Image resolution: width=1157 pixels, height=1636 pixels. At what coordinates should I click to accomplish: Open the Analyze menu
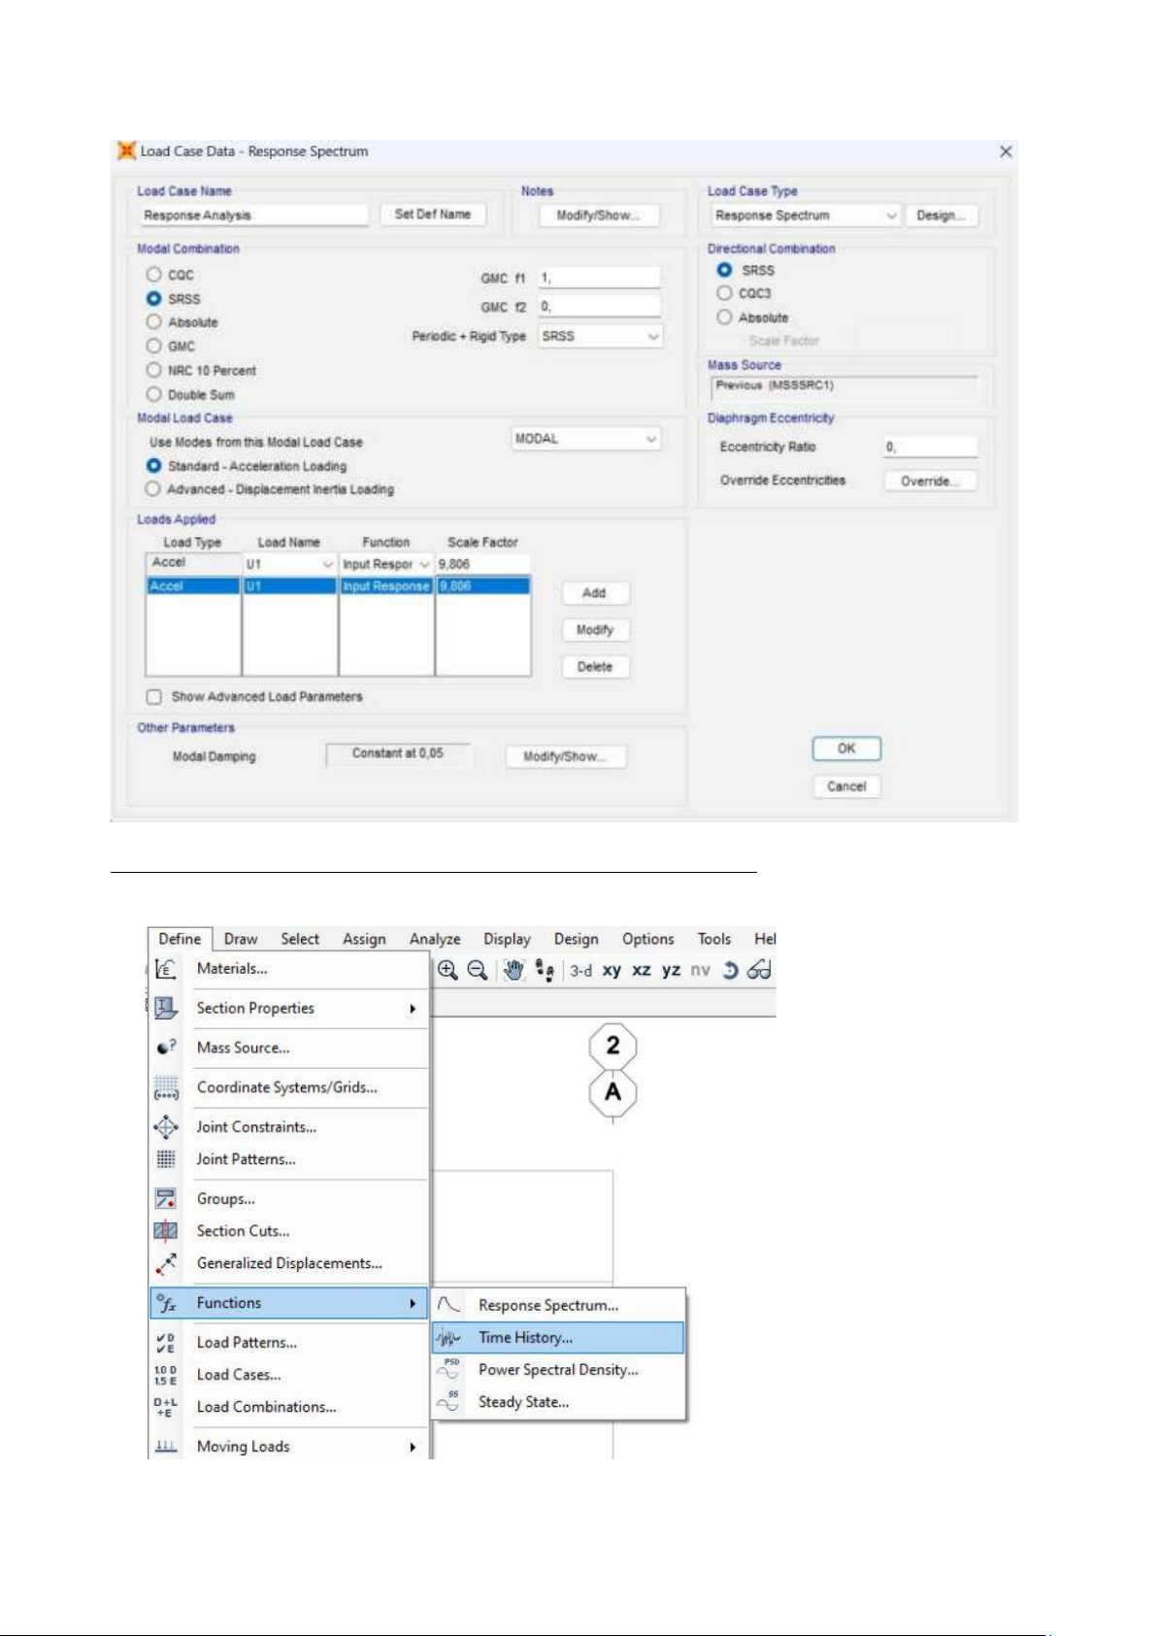pyautogui.click(x=435, y=939)
